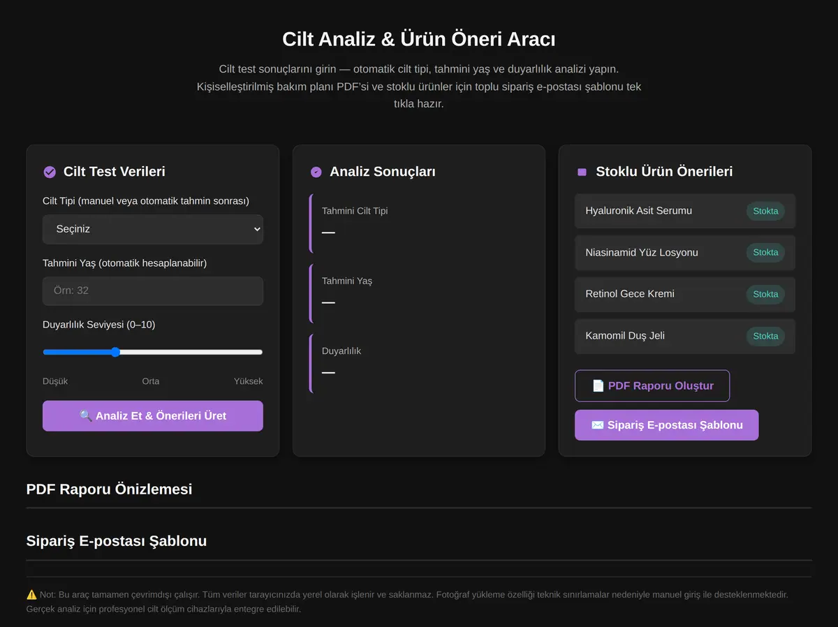Click the Stokta badge for Niasinamid Yüz Losyonu

point(765,253)
